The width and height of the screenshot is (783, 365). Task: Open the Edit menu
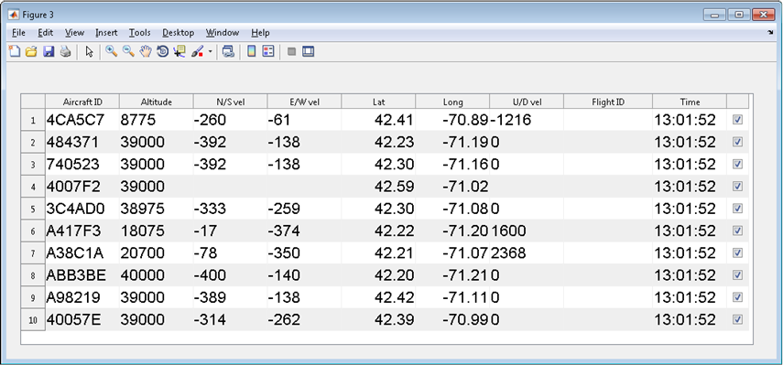pos(46,33)
